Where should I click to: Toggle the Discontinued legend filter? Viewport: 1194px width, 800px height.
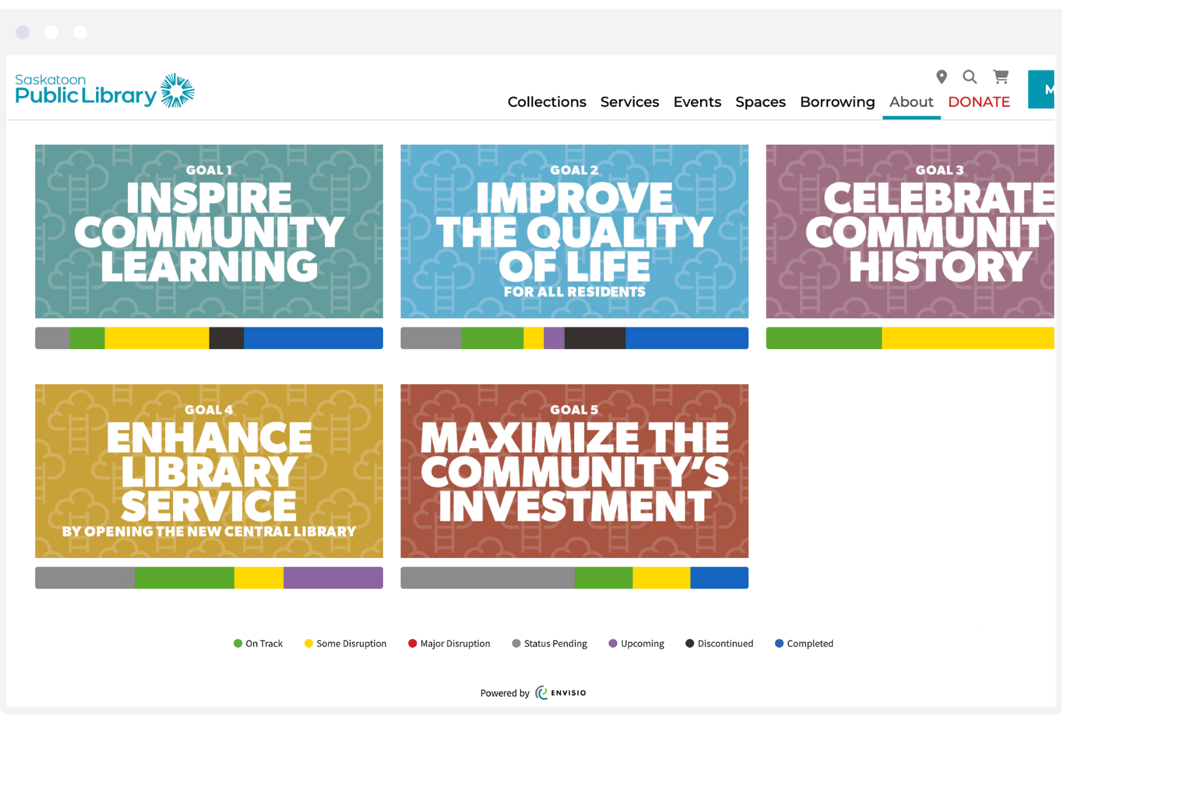688,643
